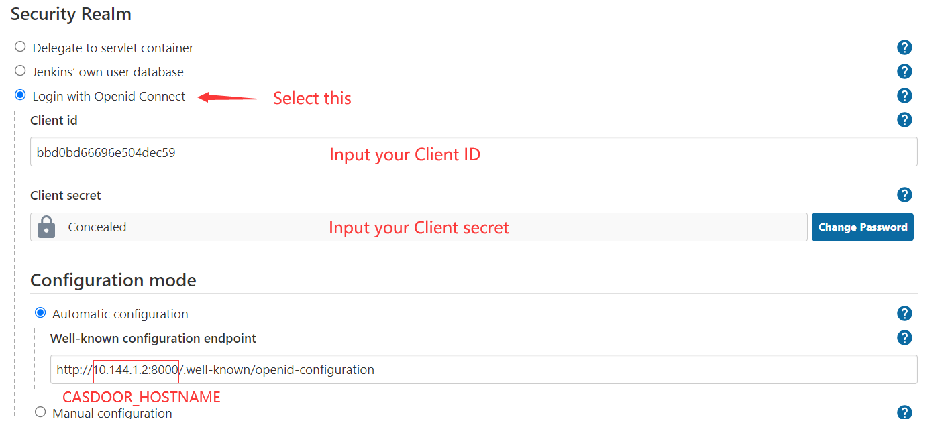Click the Configuration mode heading
946x423 pixels.
113,280
